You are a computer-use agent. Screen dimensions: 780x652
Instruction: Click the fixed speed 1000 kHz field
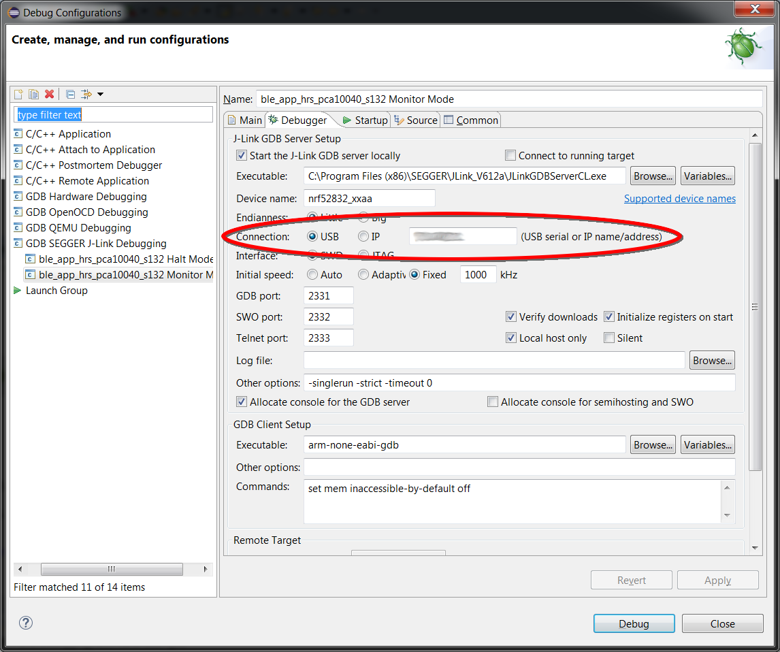tap(478, 274)
